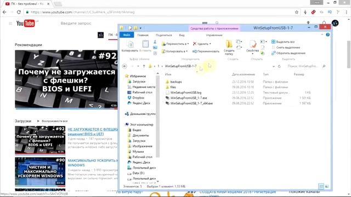Click Воспроизвести все link
Viewport: 351px width, 197px height.
[x=52, y=121]
